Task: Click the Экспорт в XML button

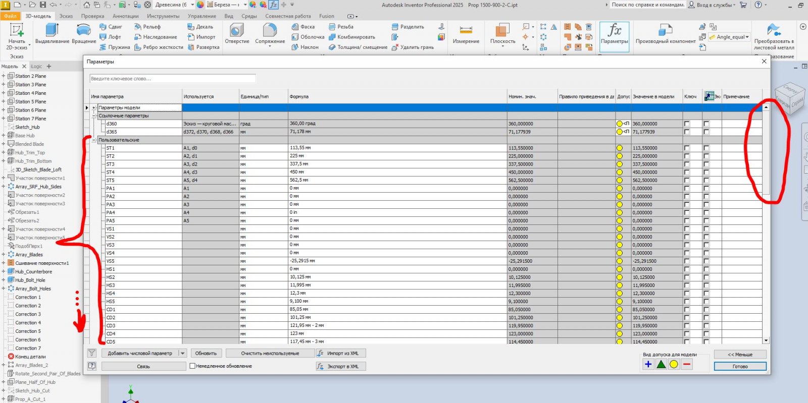Action: [x=341, y=366]
